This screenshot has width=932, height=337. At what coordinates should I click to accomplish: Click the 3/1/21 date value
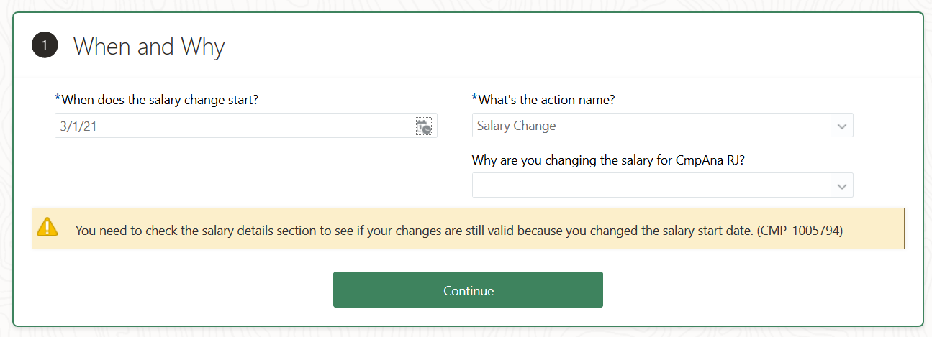77,126
